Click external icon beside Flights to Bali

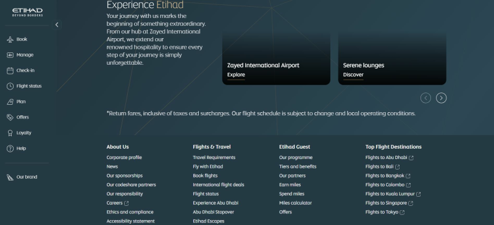point(397,167)
